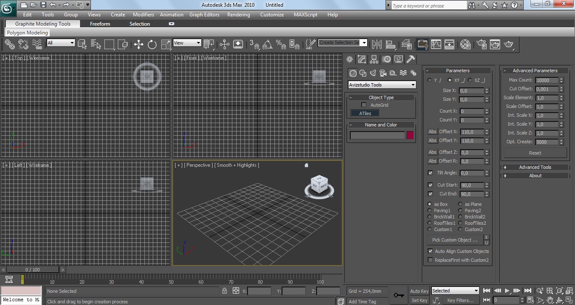
Task: Open the Utilities command panel (hammer icon)
Action: tap(410, 59)
